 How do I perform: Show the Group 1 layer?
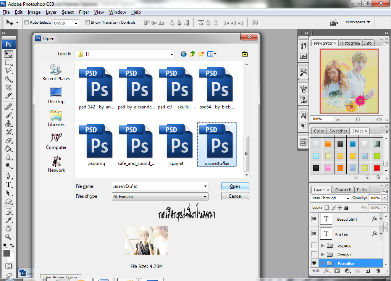(314, 255)
